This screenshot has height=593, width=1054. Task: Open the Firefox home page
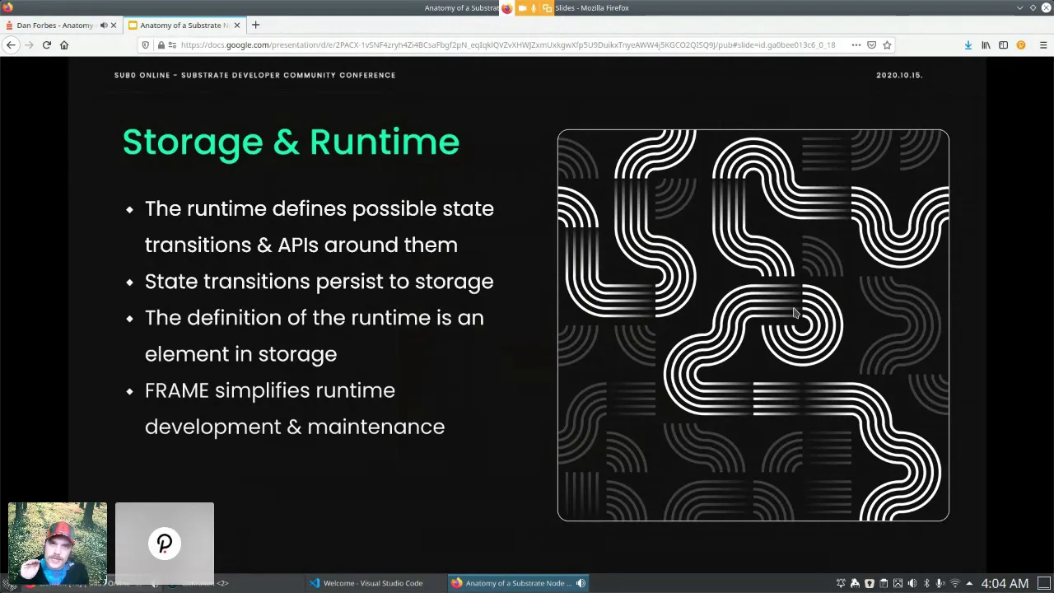pyautogui.click(x=64, y=45)
